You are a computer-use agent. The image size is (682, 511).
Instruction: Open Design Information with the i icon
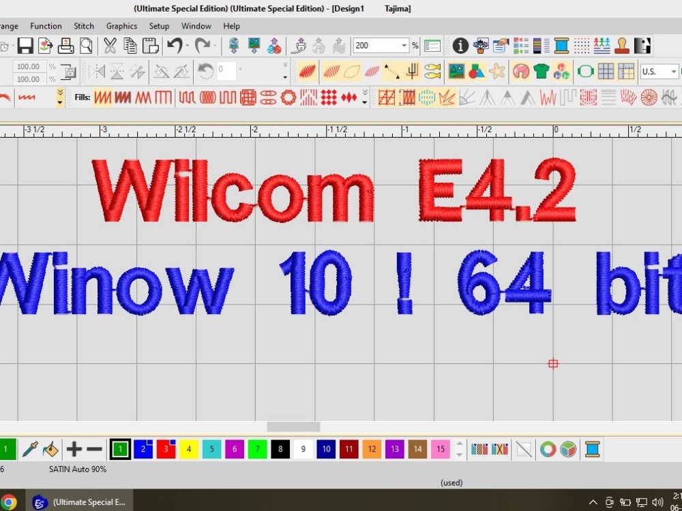click(460, 46)
